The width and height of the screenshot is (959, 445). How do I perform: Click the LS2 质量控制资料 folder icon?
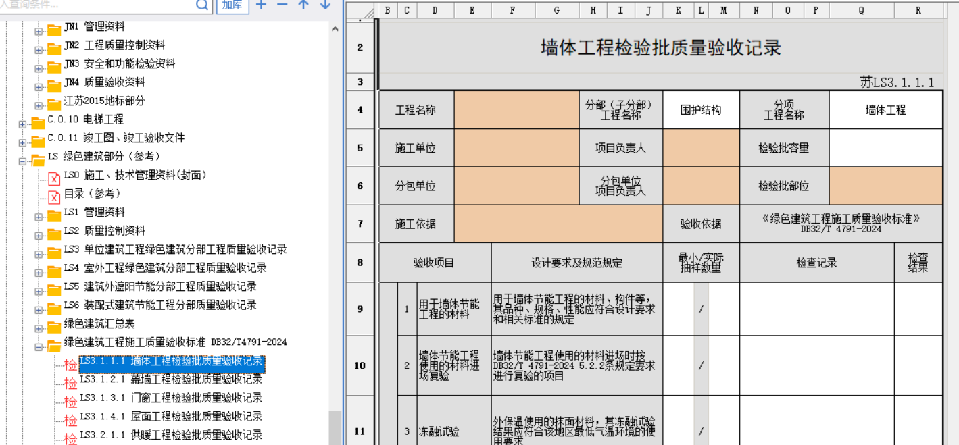pos(54,234)
